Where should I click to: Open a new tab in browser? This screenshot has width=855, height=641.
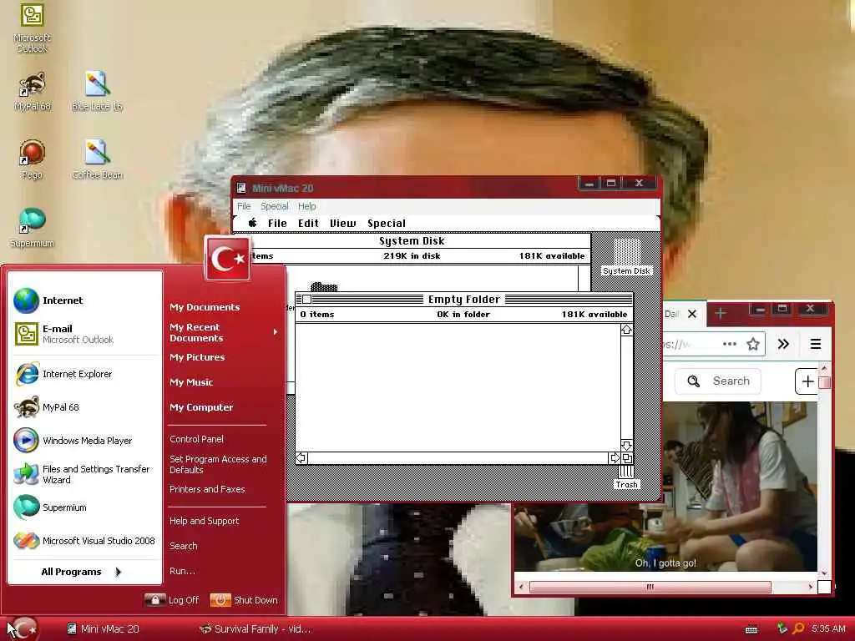[721, 314]
